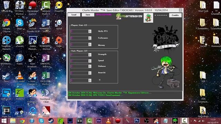The image size is (221, 124).
Task: Click the XPGamesaves logo banner
Action: (129, 16)
